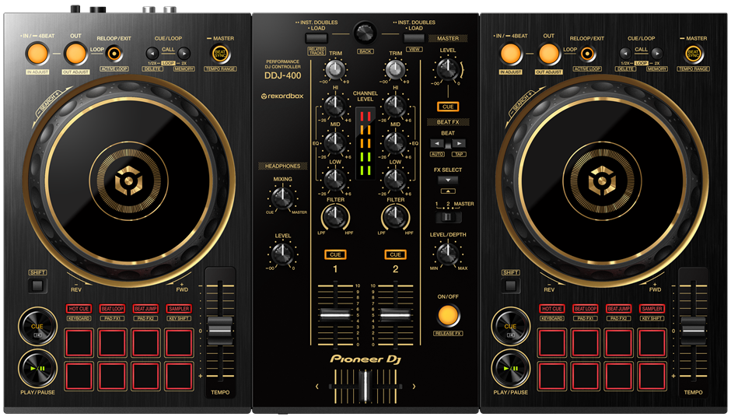Click the HEADPHONES MIXING knob
The height and width of the screenshot is (417, 731).
[x=282, y=198]
